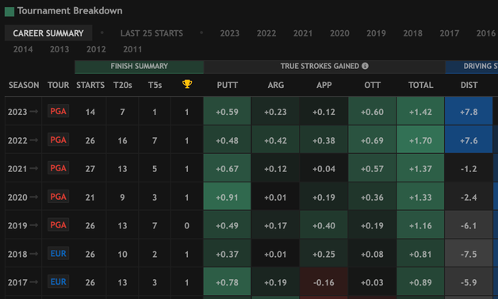Sort by the TOTAL column header
The image size is (498, 299).
click(420, 85)
